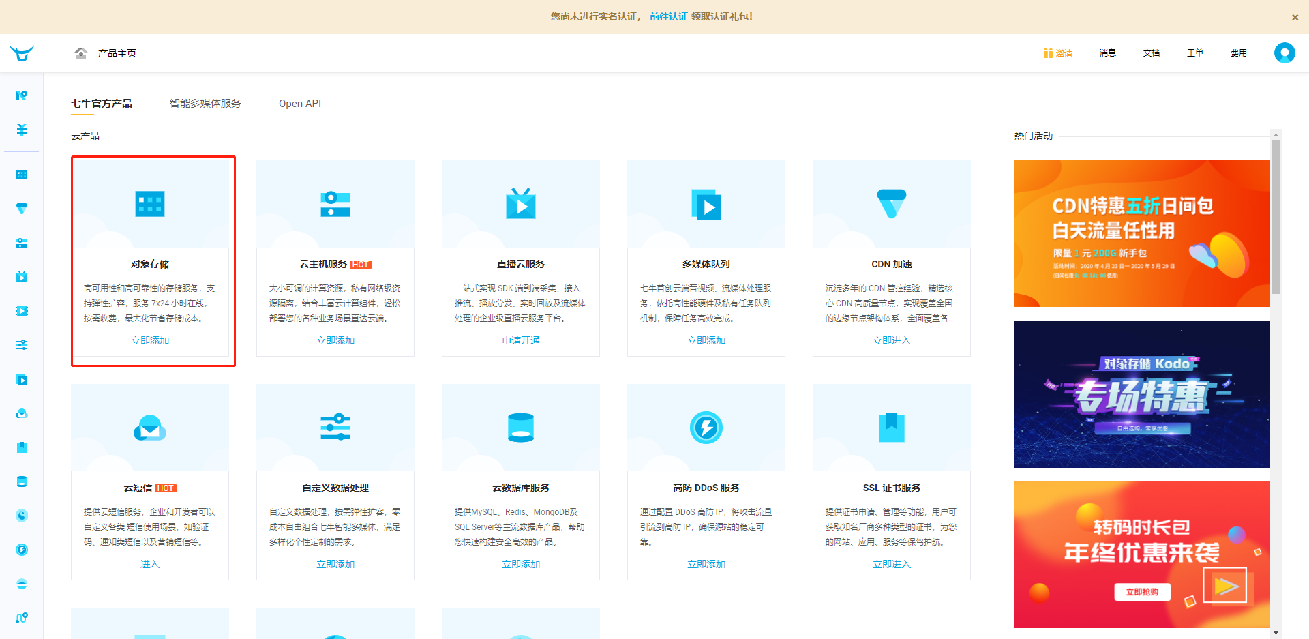The height and width of the screenshot is (639, 1309).
Task: Click 立即添加 under 云主机服务
Action: tap(335, 340)
